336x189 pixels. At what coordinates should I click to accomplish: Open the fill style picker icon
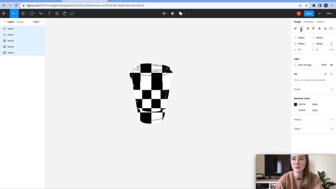point(325,74)
